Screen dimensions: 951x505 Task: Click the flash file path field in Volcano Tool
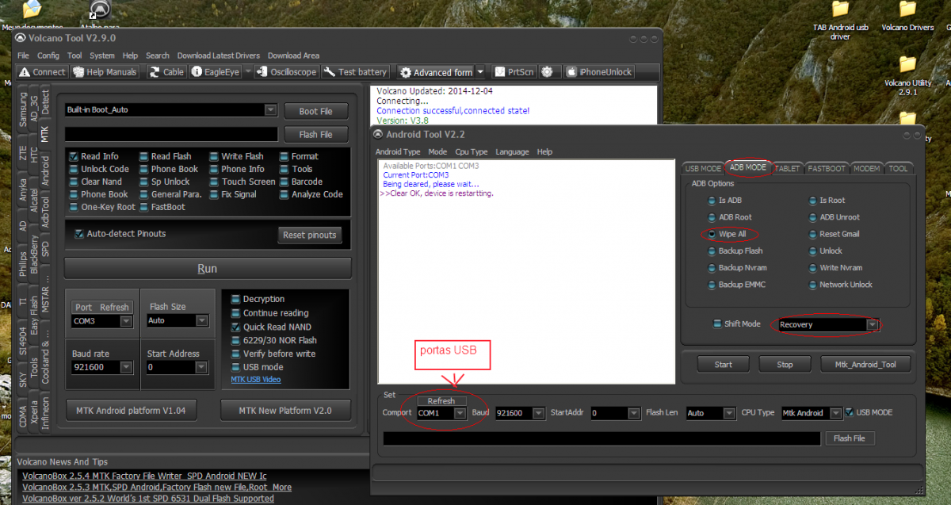pos(171,134)
